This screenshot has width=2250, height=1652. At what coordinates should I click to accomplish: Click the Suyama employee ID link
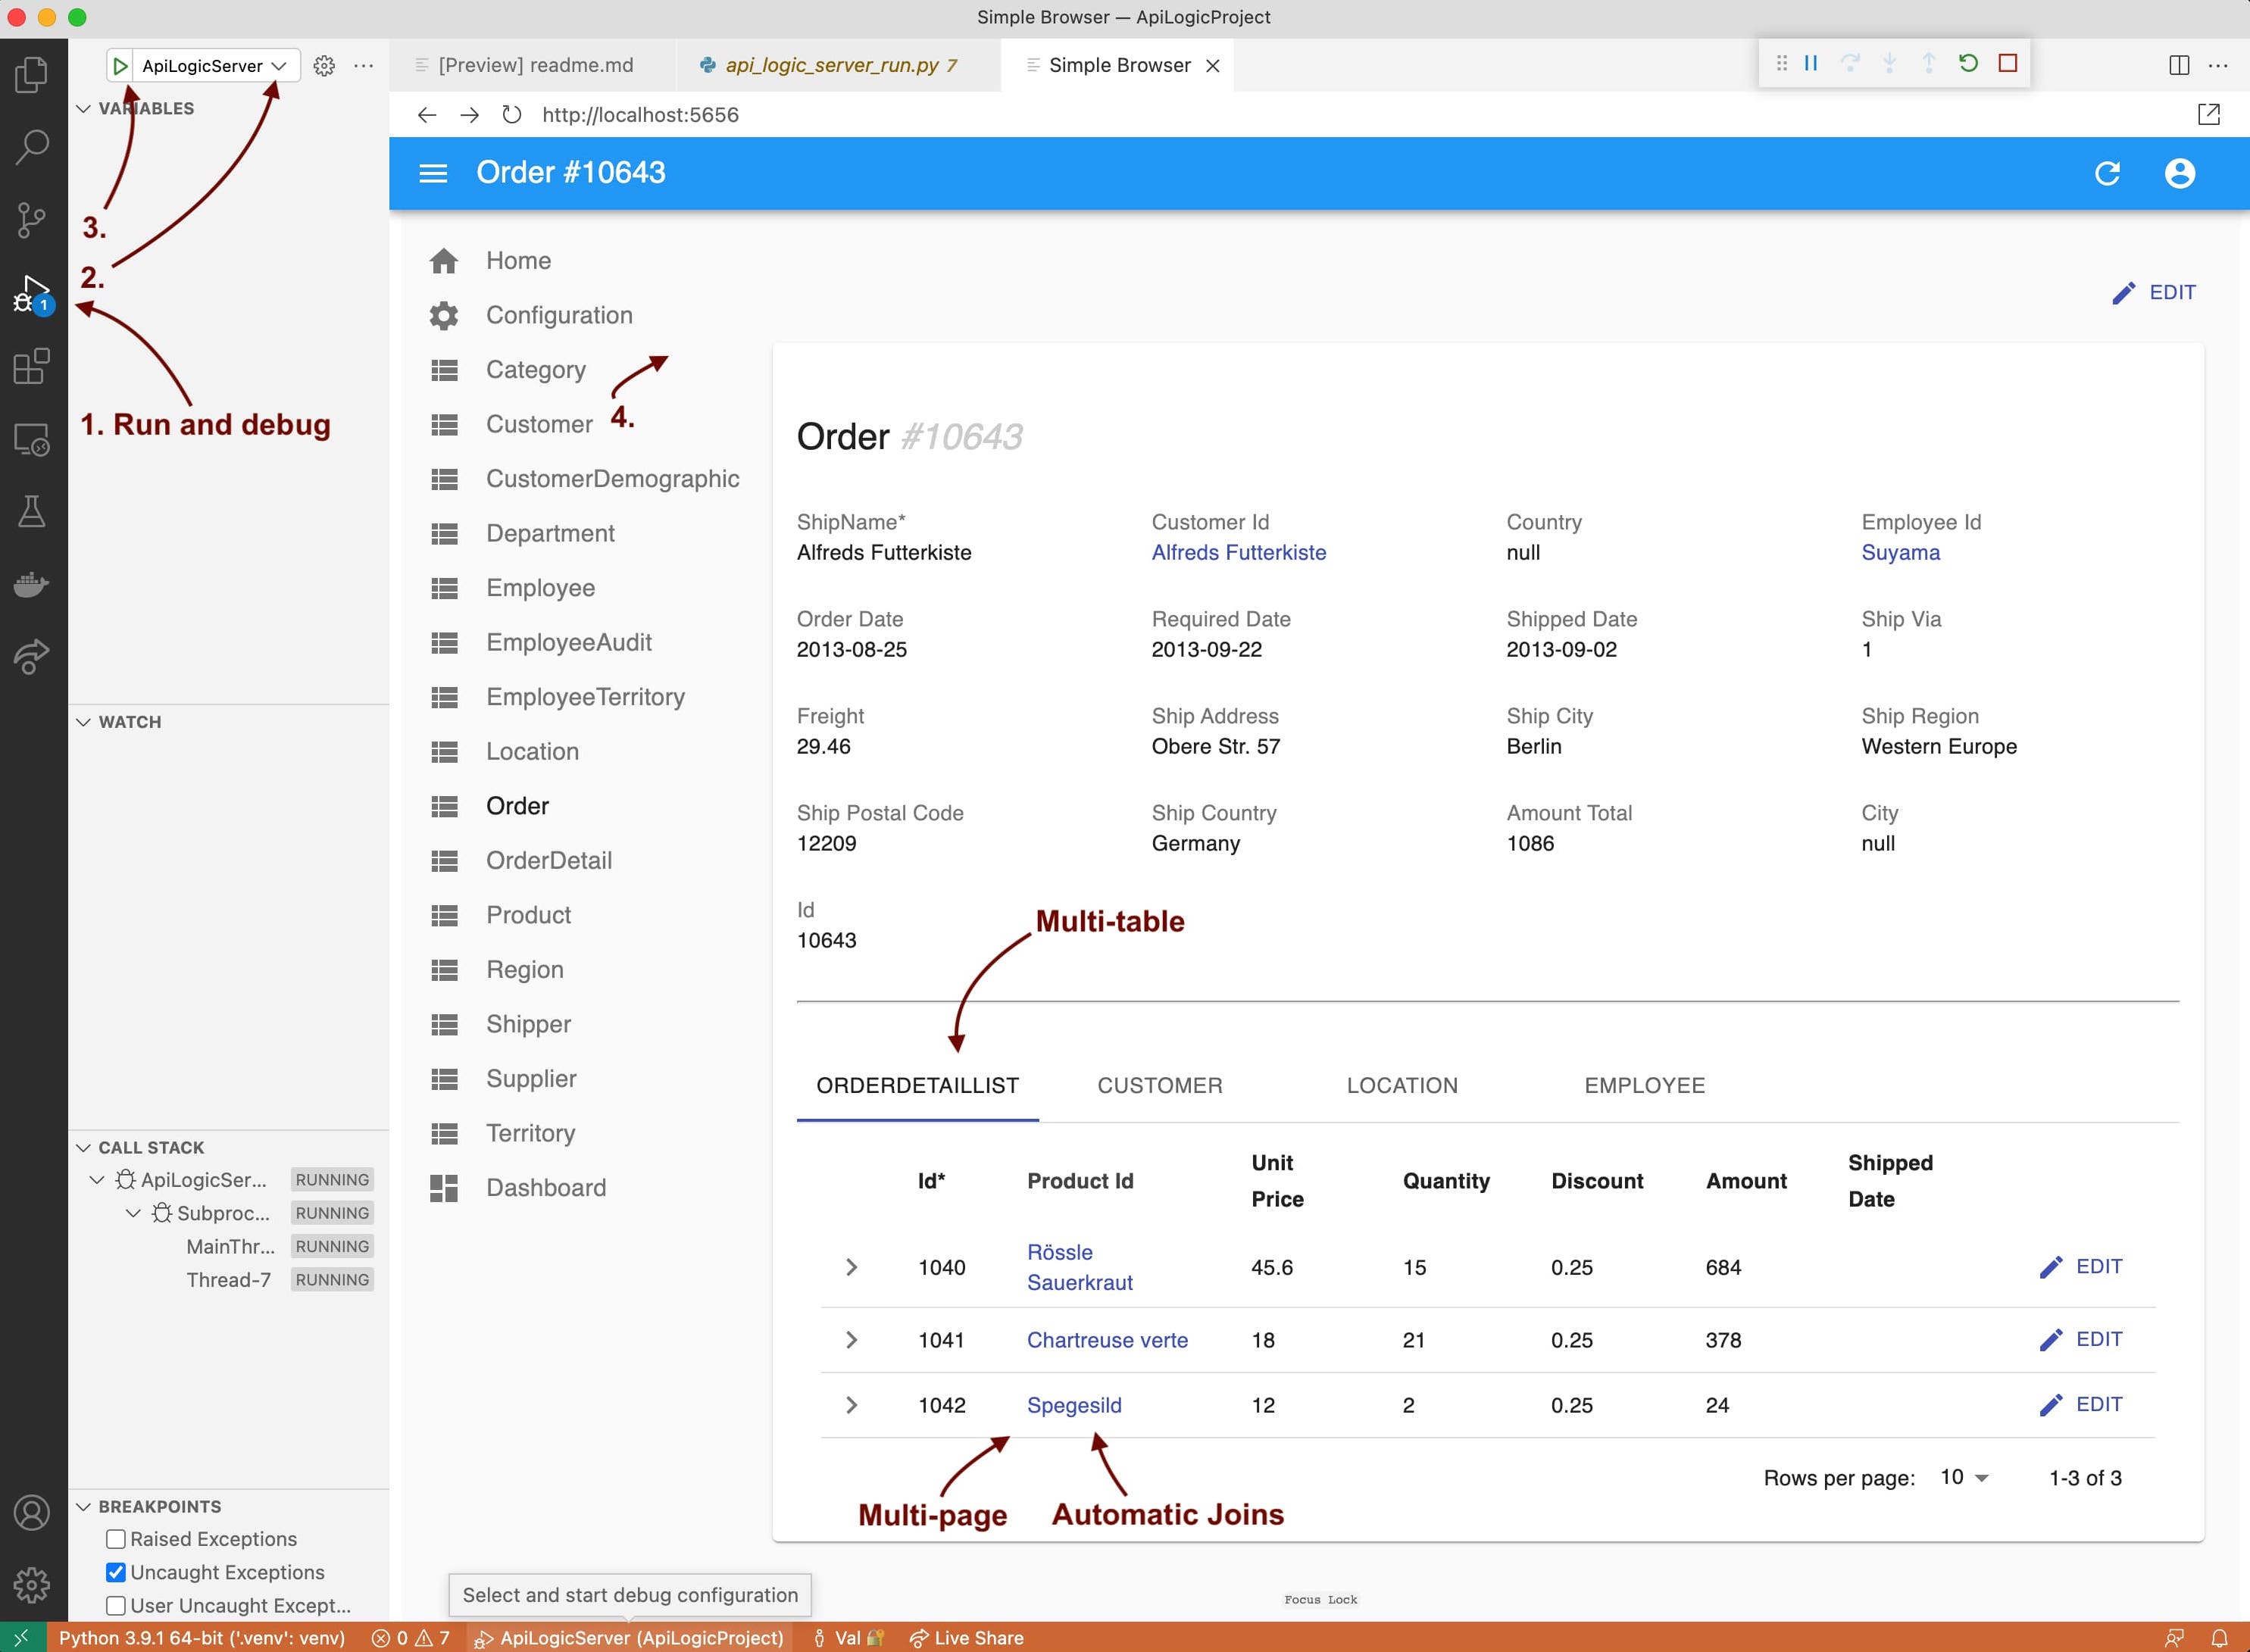point(1902,552)
